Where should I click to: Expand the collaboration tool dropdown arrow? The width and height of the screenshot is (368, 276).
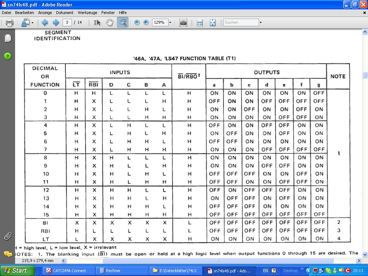pos(32,23)
